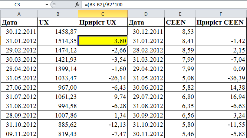Select date cell 29.02.2012
247x138 pixels.
tap(19, 50)
